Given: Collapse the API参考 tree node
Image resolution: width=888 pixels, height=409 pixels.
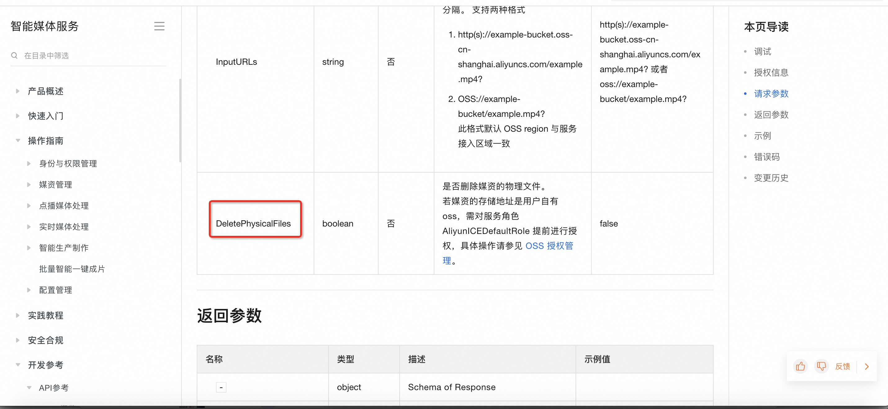Looking at the screenshot, I should (x=29, y=388).
